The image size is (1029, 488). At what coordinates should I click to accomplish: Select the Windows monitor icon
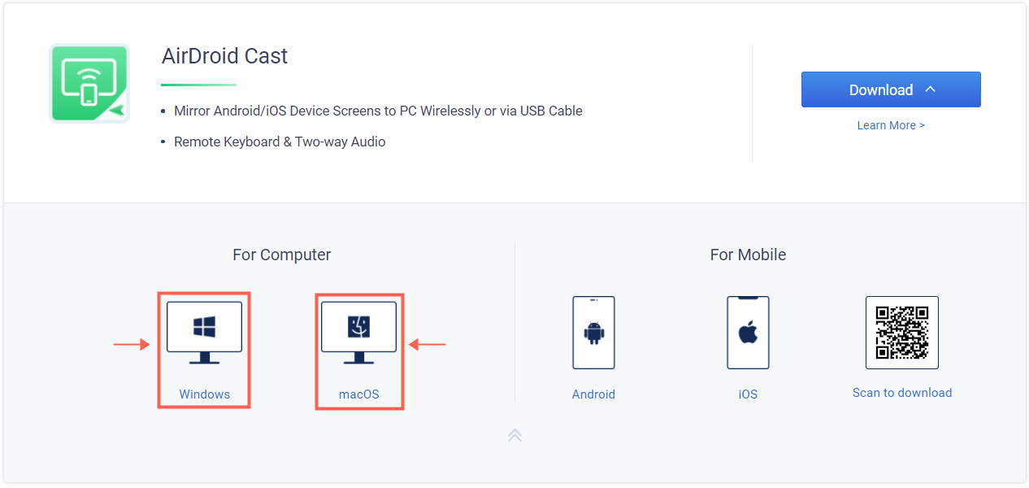tap(204, 333)
